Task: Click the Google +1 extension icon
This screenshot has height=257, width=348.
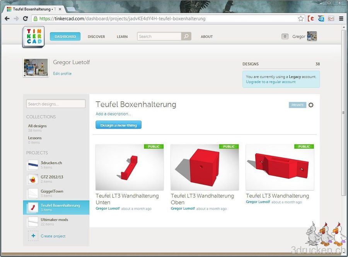Action: 331,19
